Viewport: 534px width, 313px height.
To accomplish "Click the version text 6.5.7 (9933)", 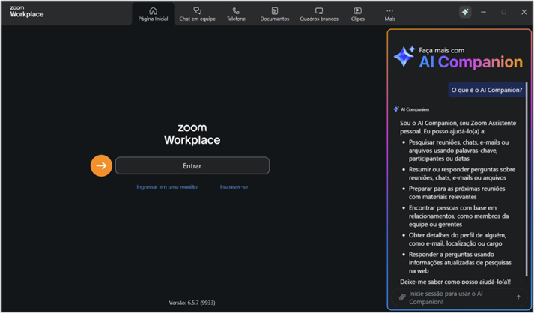I will tap(192, 303).
